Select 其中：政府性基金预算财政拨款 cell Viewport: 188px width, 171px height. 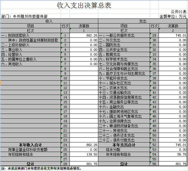(33, 40)
